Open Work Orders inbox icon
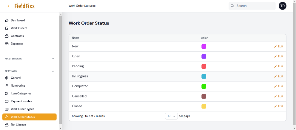Image resolution: width=296 pixels, height=130 pixels. [7, 28]
